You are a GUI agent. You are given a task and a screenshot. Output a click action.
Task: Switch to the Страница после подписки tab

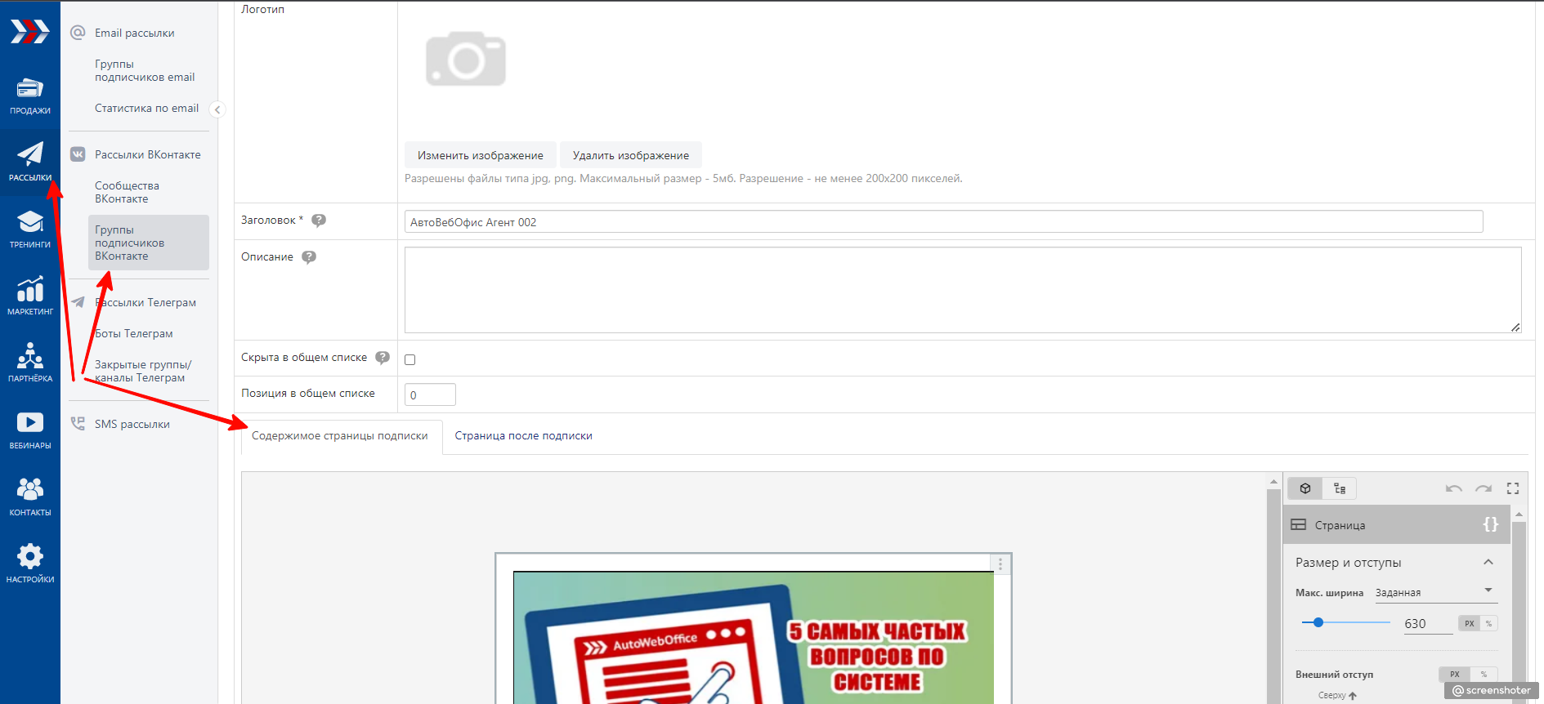(x=523, y=436)
